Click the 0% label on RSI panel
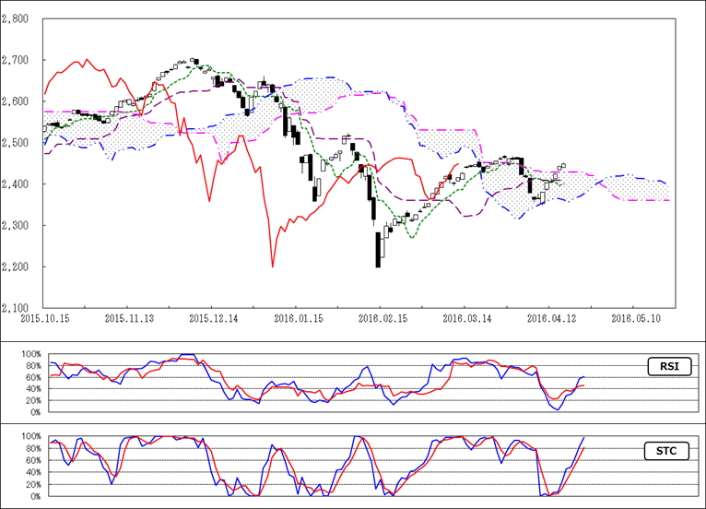 pos(36,414)
